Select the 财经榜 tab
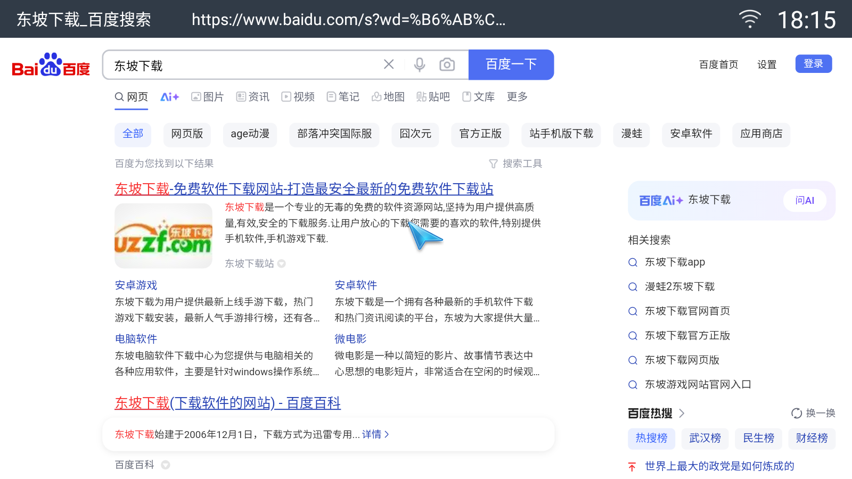Image resolution: width=852 pixels, height=479 pixels. pos(812,439)
